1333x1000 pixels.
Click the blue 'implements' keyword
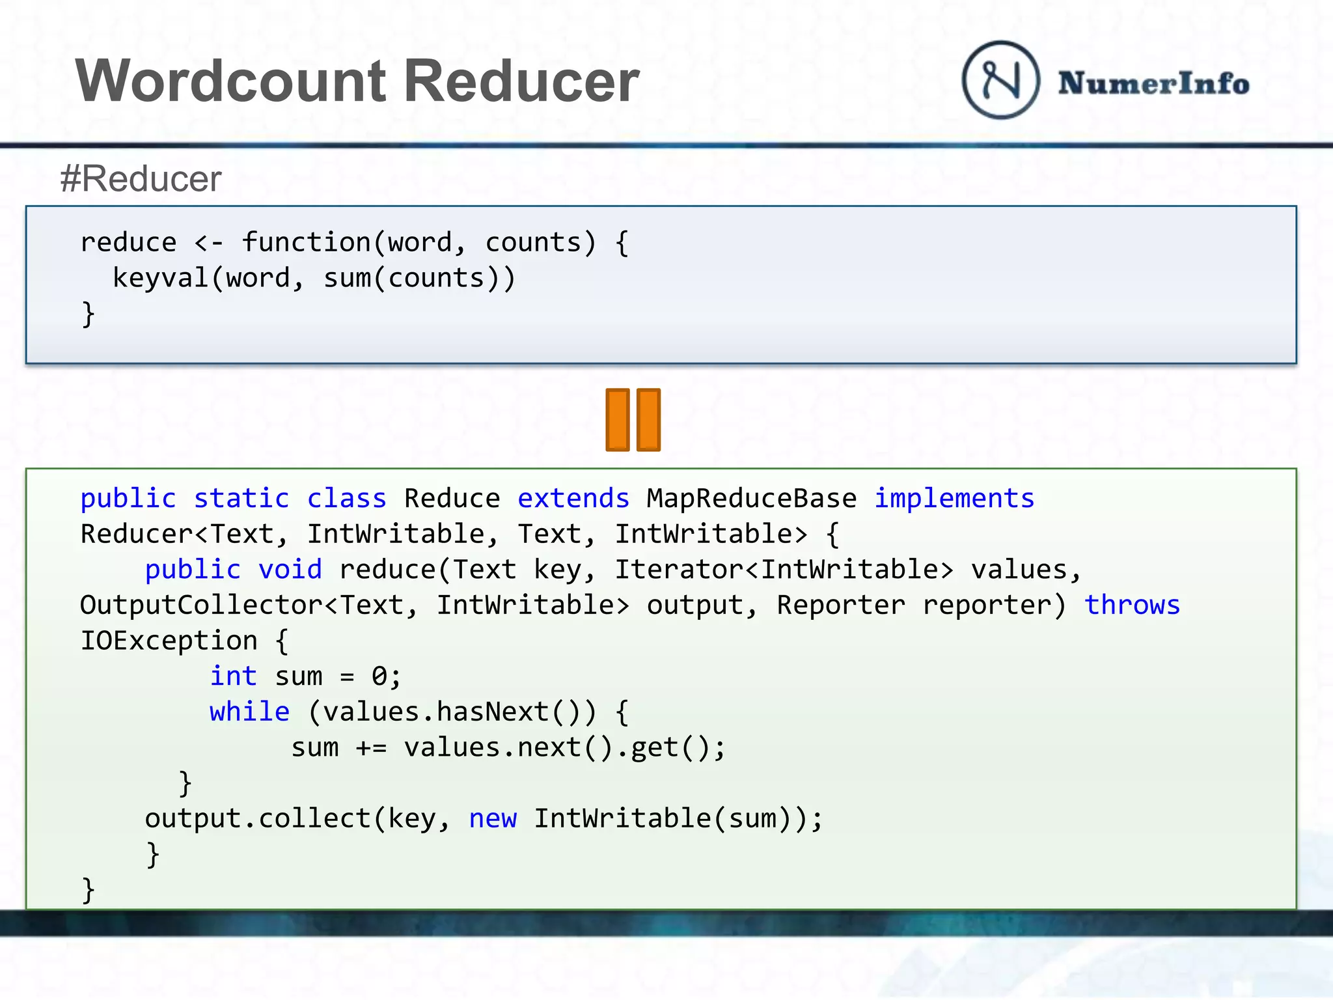[954, 499]
